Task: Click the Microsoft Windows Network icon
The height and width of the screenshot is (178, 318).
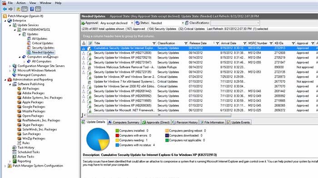Action: 15,70
